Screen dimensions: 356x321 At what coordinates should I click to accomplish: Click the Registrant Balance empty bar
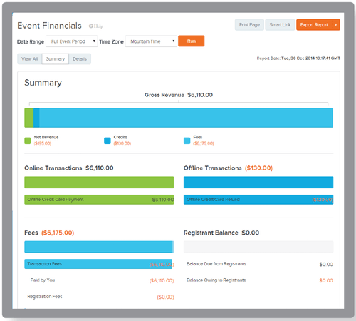258,247
